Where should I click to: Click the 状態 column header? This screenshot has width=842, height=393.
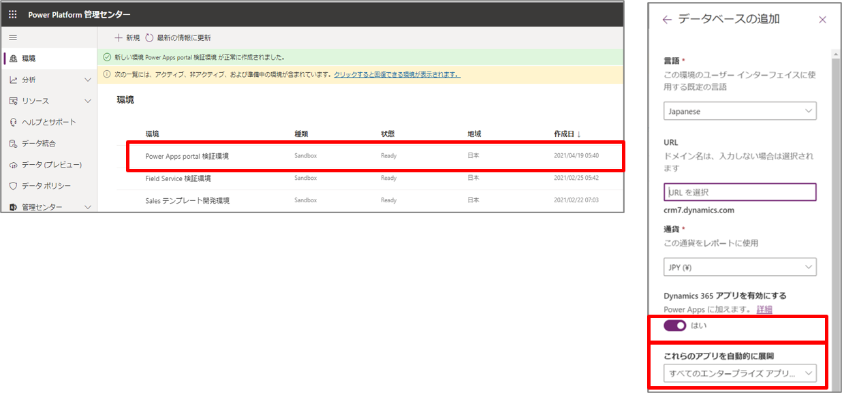(x=388, y=134)
